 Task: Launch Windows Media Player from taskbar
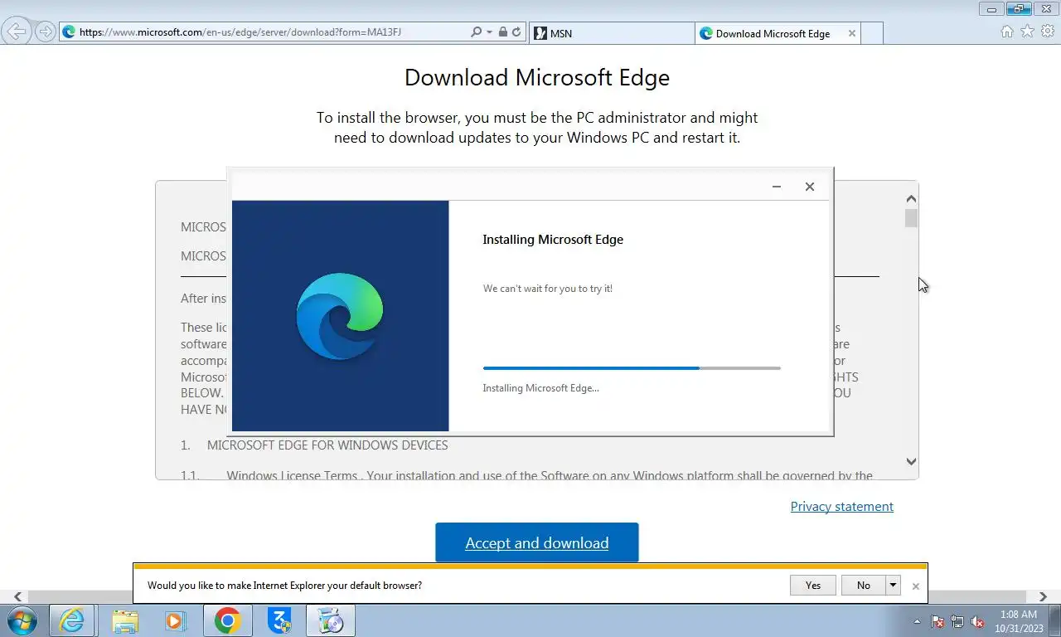pyautogui.click(x=175, y=620)
